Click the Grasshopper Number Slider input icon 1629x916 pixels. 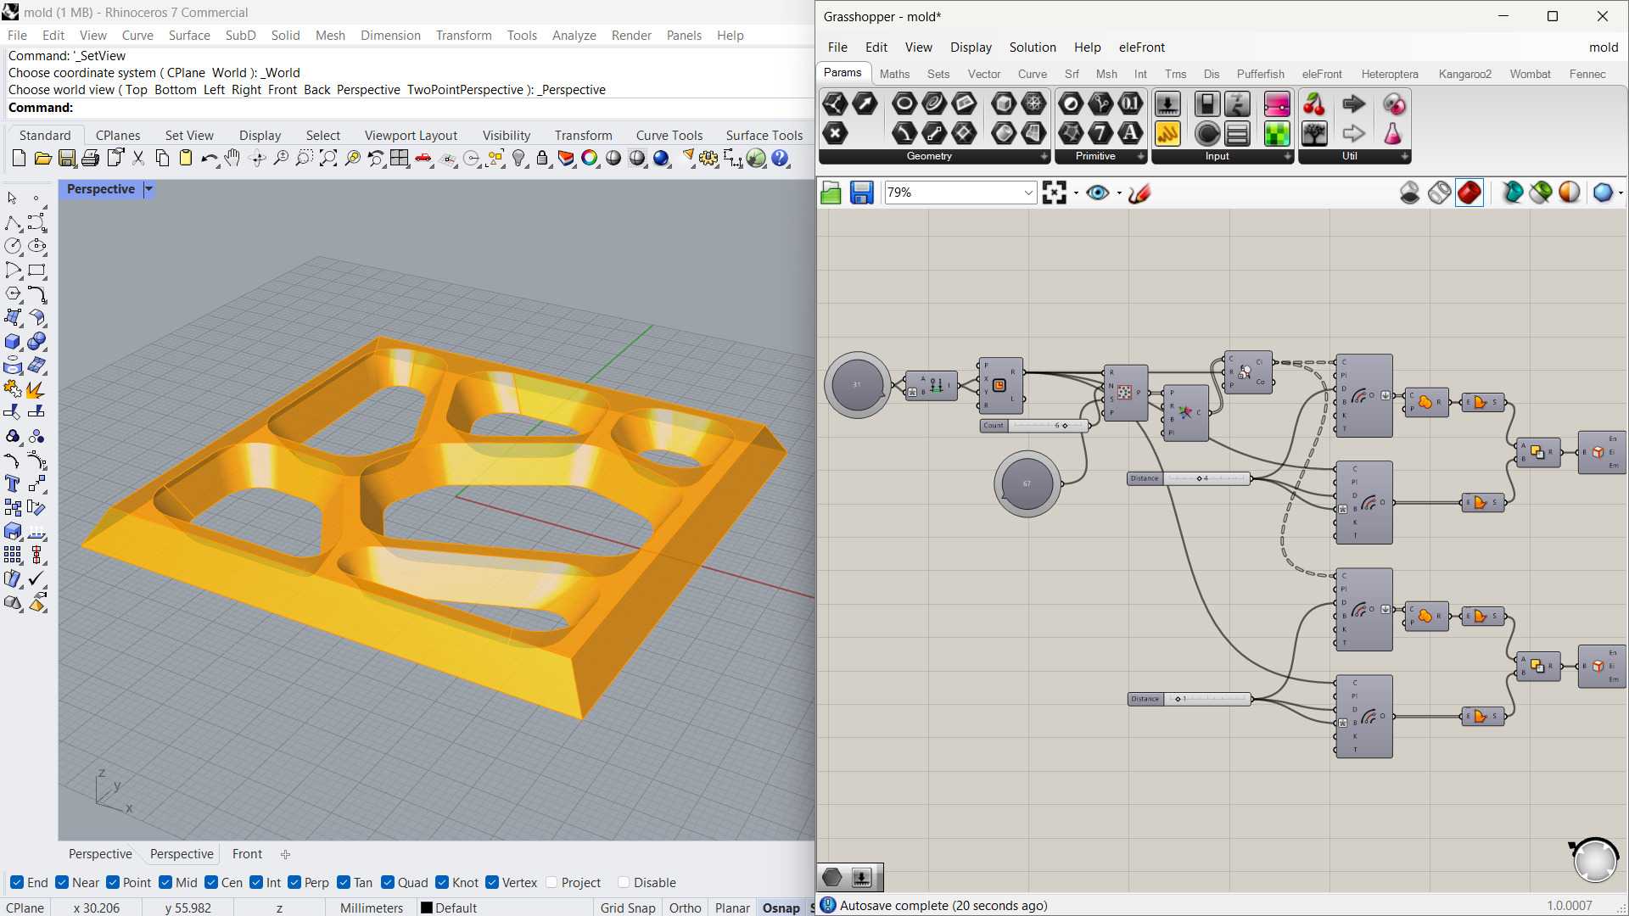point(1167,103)
